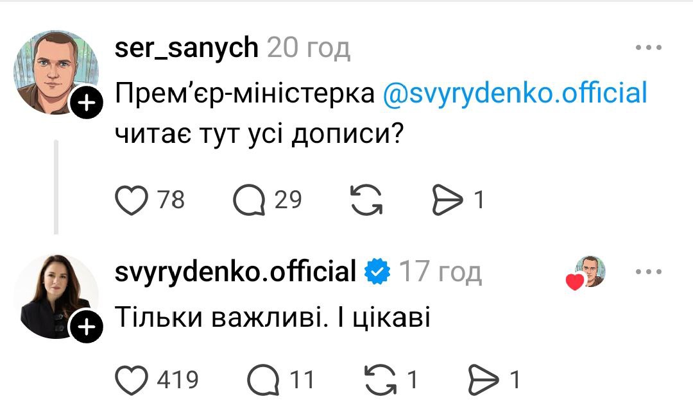This screenshot has height=419, width=693.
Task: Tap the @svyrydenko.official mention link
Action: pyautogui.click(x=515, y=94)
